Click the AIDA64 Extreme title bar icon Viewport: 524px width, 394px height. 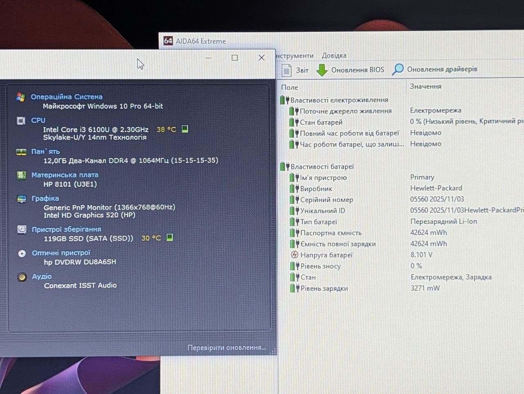[x=168, y=41]
